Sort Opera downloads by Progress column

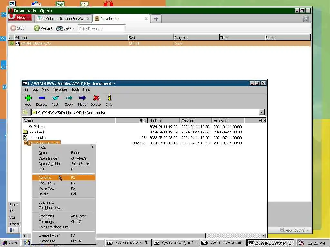(197, 38)
